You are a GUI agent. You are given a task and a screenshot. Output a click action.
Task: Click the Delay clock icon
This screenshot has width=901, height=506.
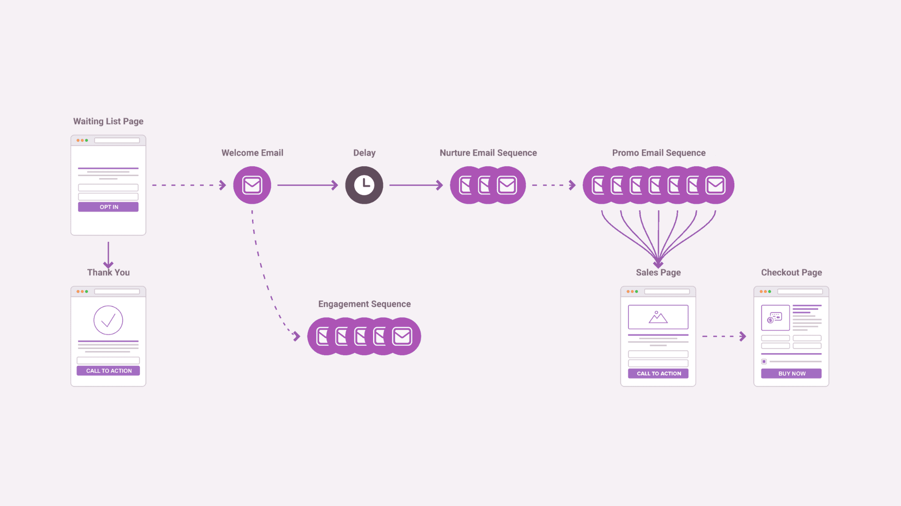click(x=363, y=185)
